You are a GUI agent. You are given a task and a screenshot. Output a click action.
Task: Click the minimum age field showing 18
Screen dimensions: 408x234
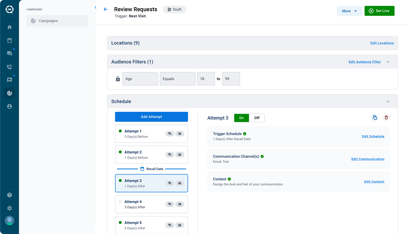(206, 79)
